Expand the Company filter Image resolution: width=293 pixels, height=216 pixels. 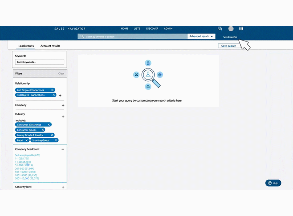(63, 105)
